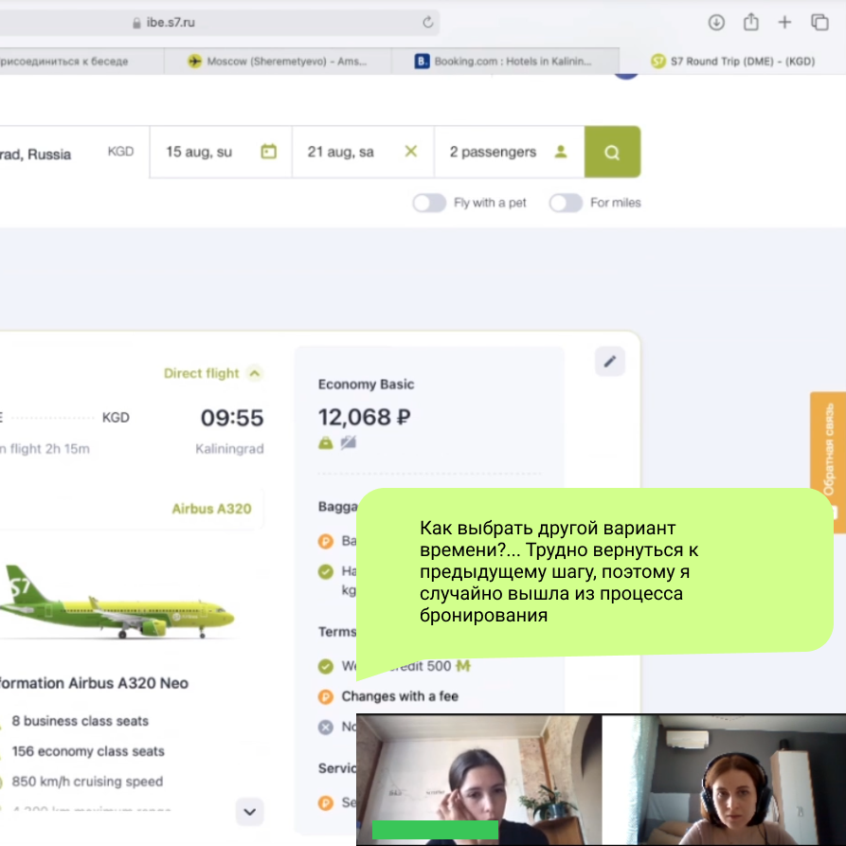Click green check hand luggage icon
The width and height of the screenshot is (846, 846).
tap(325, 571)
